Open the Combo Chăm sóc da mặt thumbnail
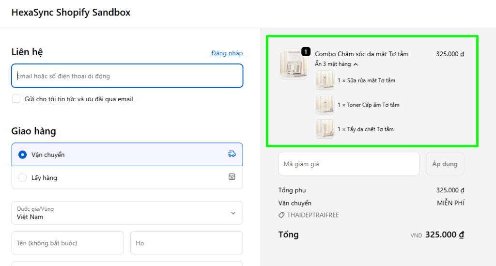496x266 pixels. point(293,64)
